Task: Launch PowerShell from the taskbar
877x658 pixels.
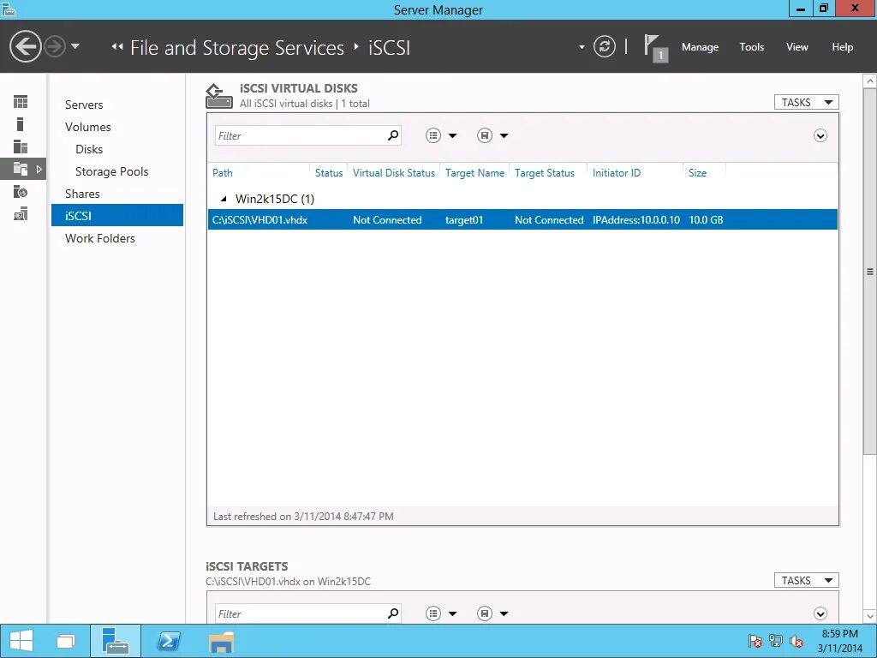Action: 169,641
